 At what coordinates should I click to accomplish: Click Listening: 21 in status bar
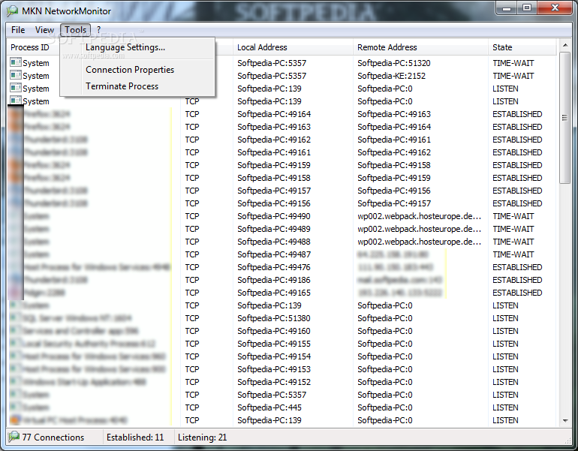click(x=202, y=437)
